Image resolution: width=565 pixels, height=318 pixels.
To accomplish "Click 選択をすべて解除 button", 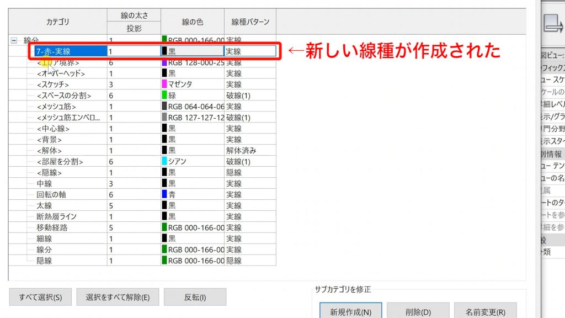I will pos(119,296).
